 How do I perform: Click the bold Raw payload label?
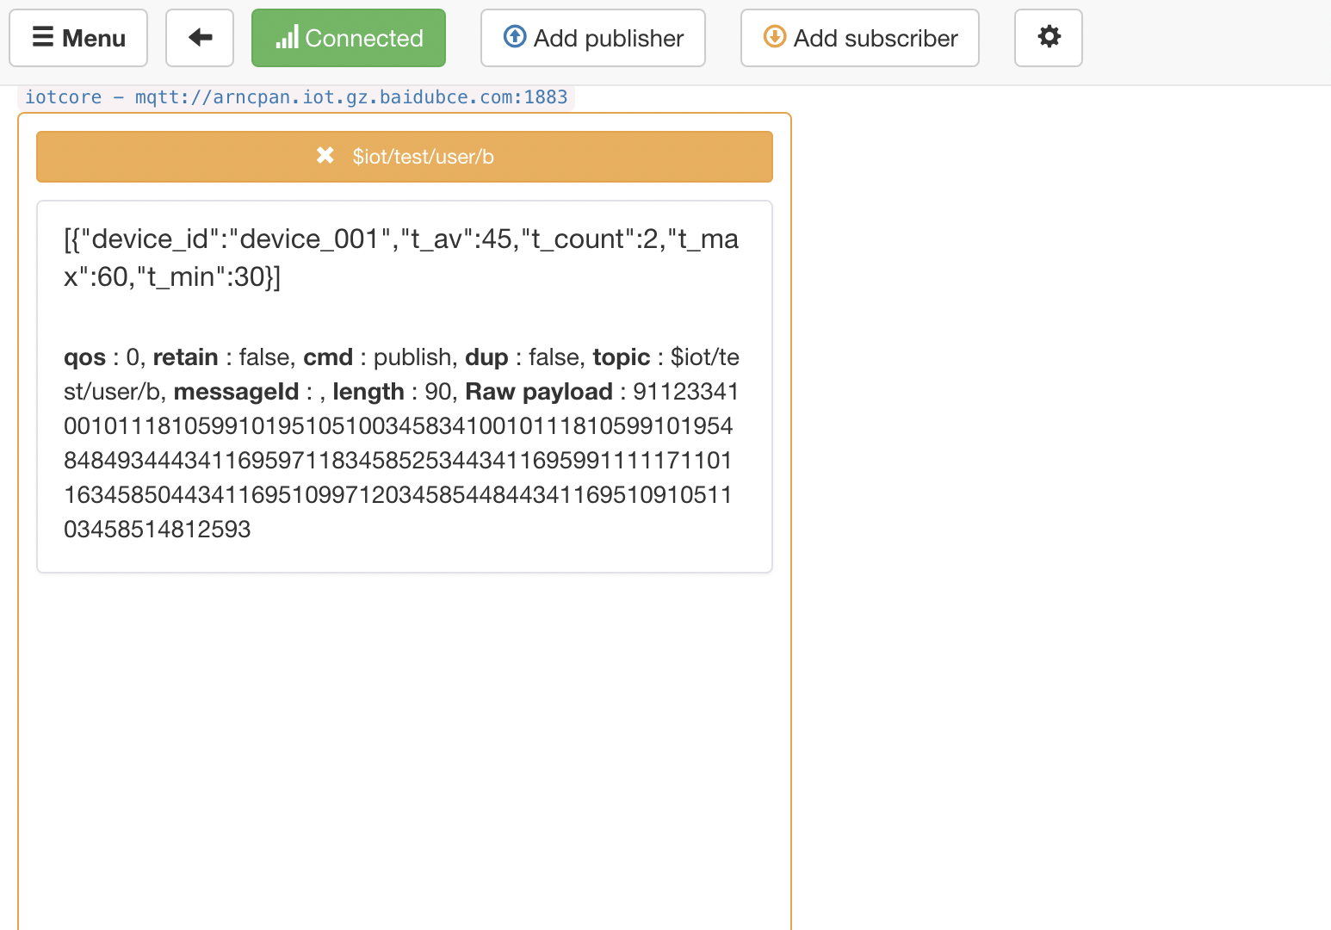click(539, 392)
